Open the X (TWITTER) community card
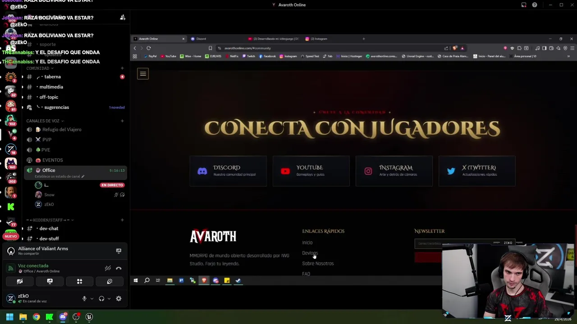The image size is (577, 324). (x=477, y=171)
